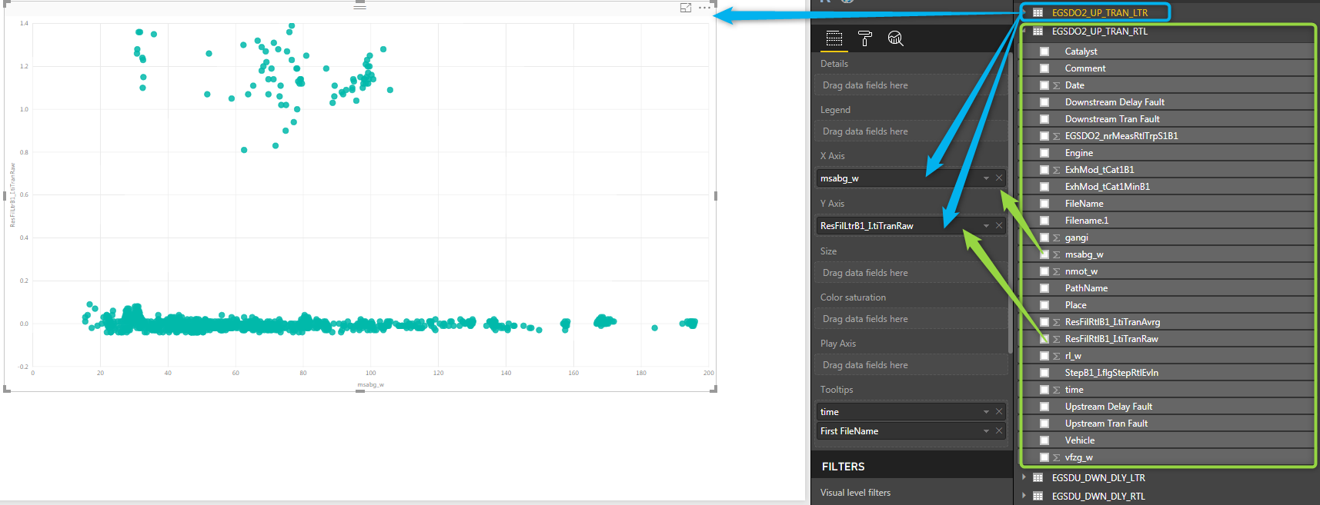Check the Catalyst field
Image resolution: width=1320 pixels, height=505 pixels.
[1044, 51]
